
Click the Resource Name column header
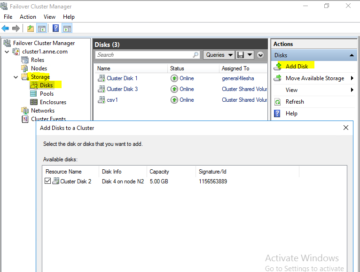coord(70,172)
